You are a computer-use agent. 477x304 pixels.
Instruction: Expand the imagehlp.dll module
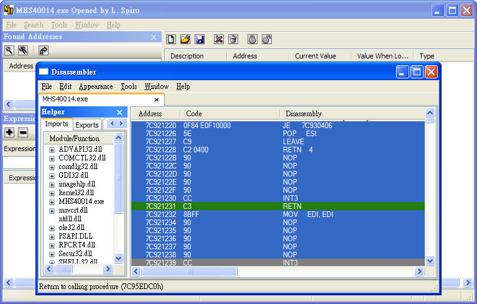coord(52,185)
